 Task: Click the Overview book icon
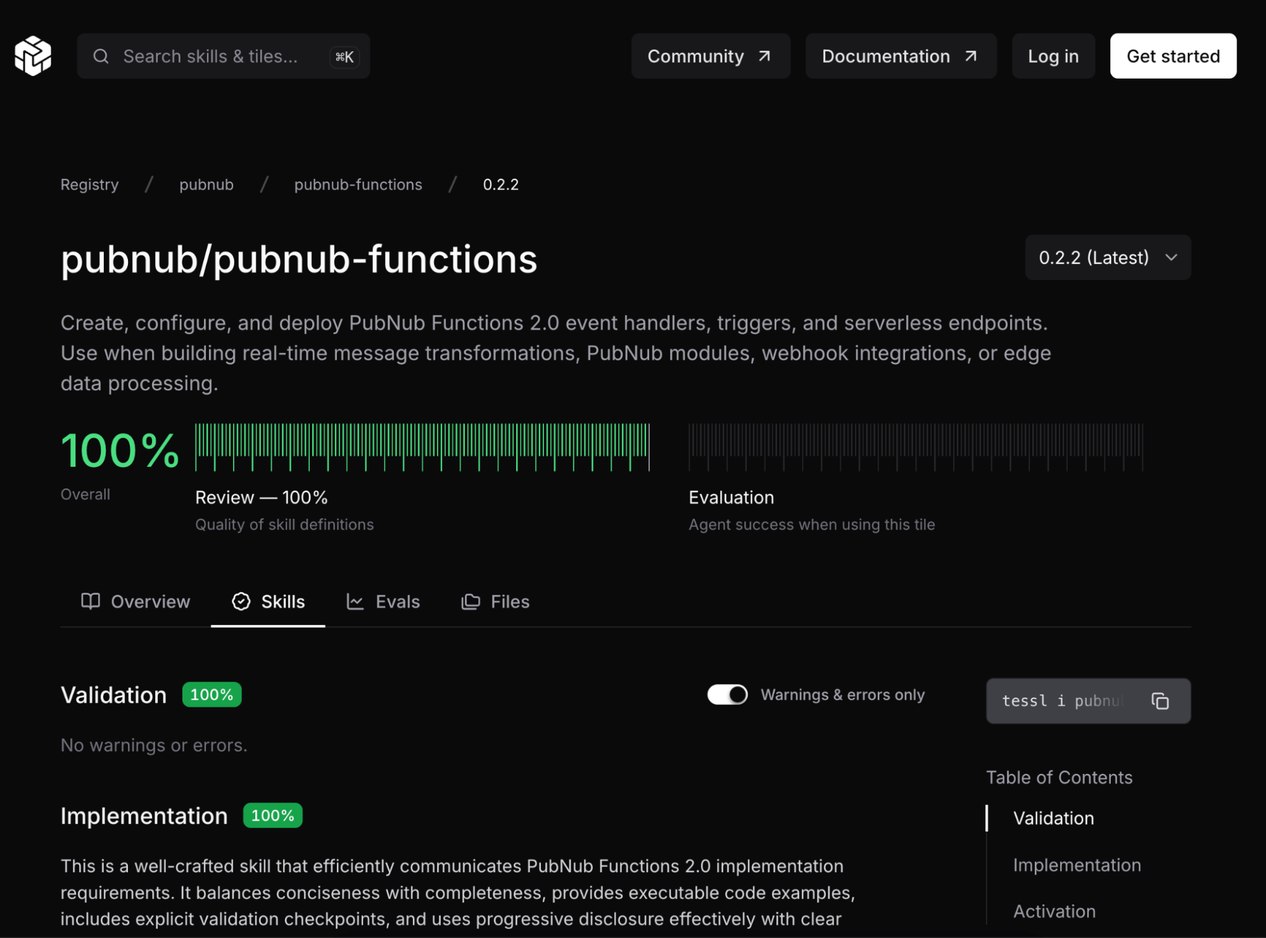(x=91, y=601)
